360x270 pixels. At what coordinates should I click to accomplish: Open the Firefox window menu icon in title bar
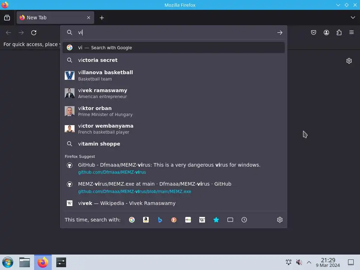tap(5, 5)
